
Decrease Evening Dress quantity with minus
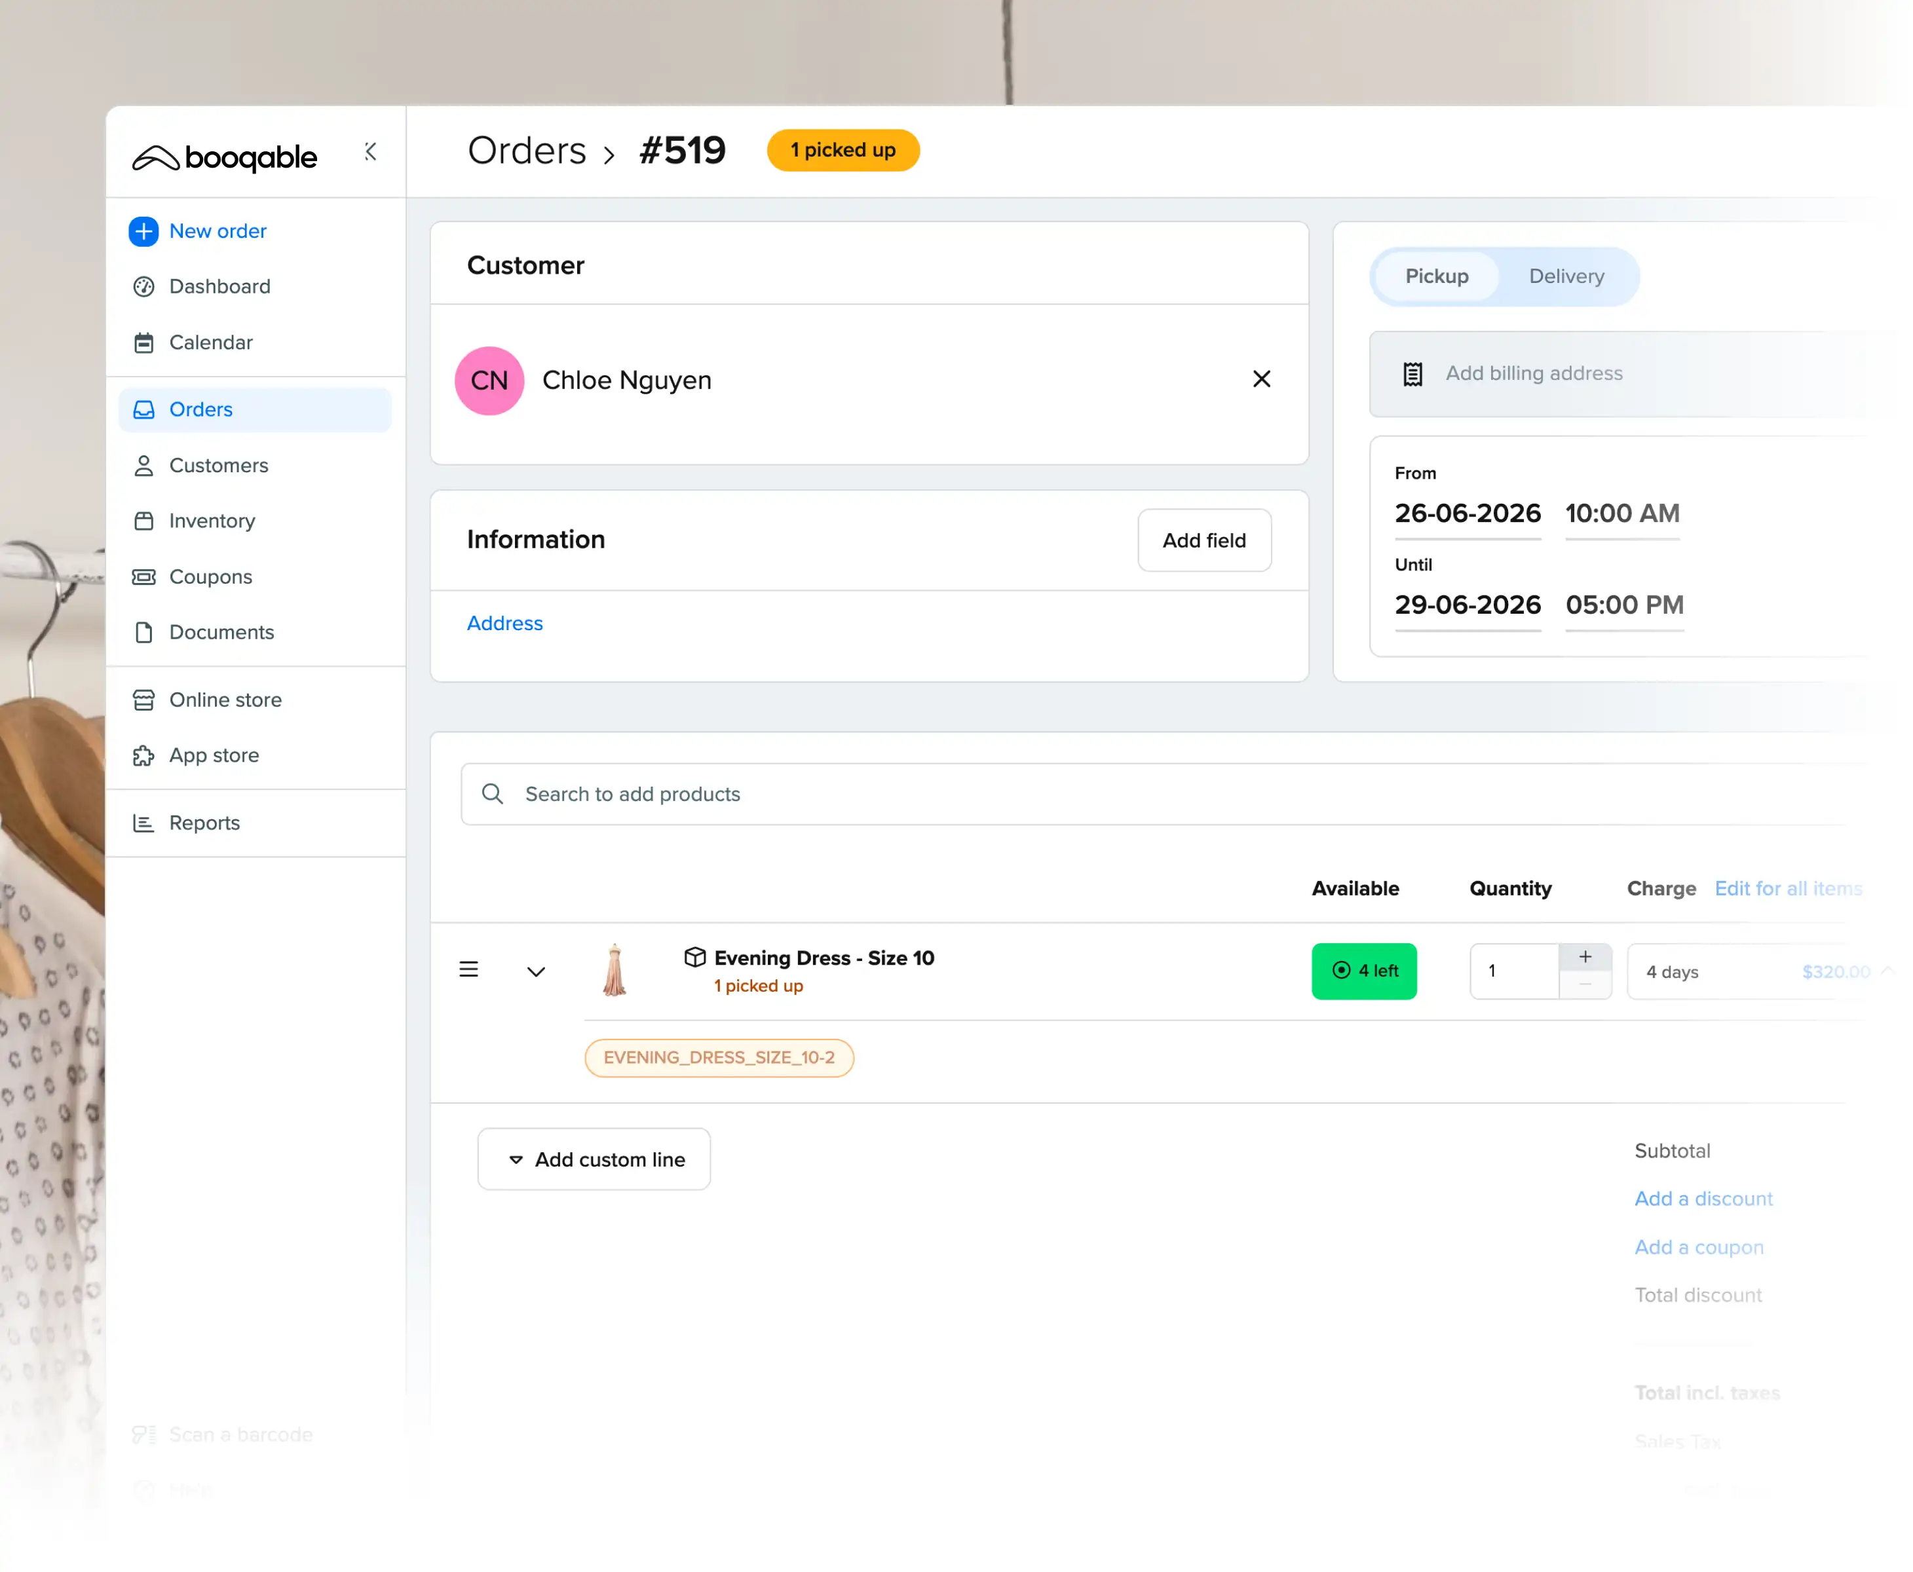(x=1585, y=985)
